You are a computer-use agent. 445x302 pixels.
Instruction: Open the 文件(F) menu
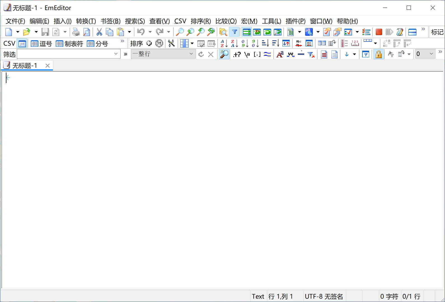[15, 21]
